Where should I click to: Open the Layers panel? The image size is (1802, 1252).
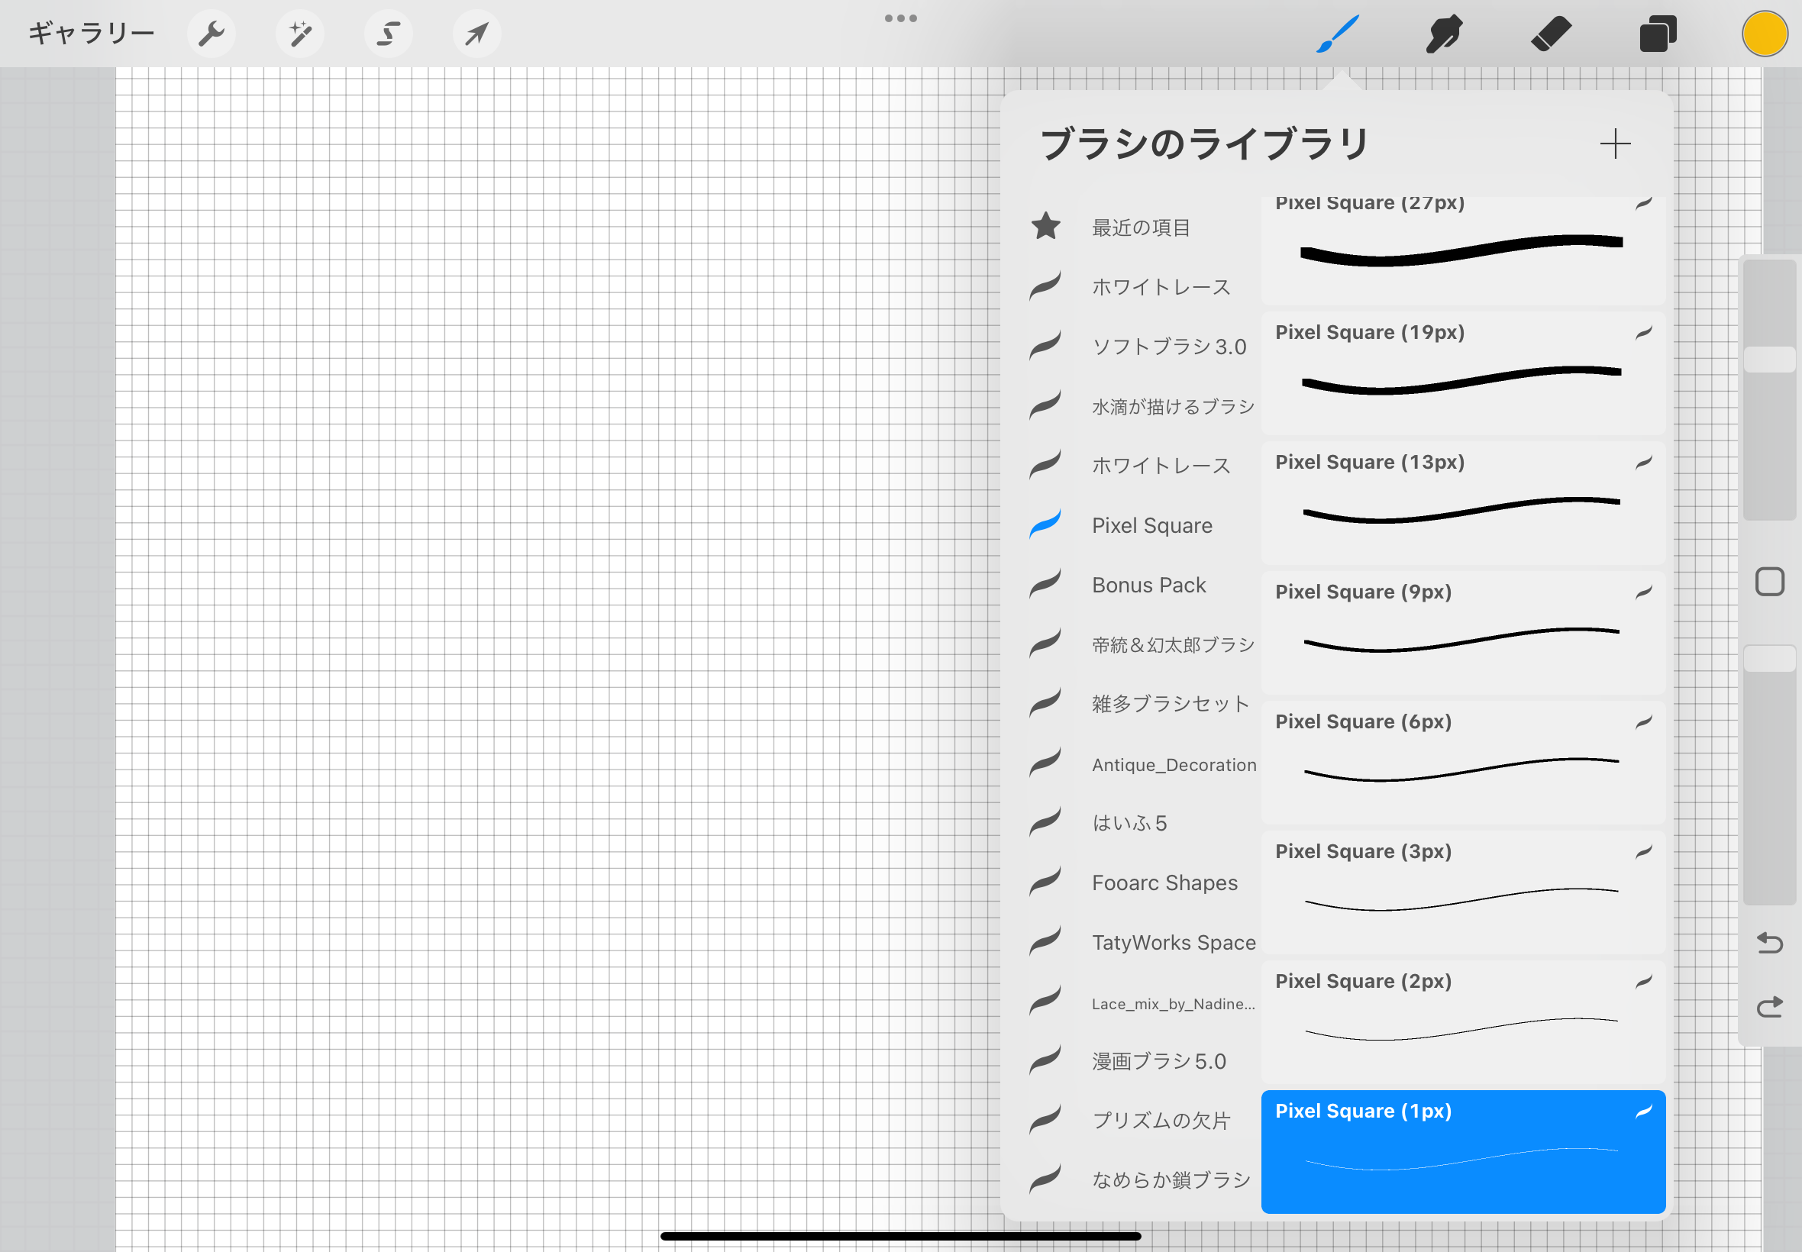click(1658, 34)
